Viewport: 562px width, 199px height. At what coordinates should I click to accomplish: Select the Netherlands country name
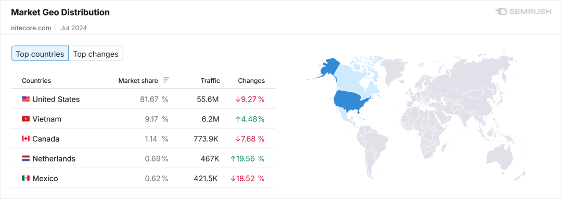54,158
